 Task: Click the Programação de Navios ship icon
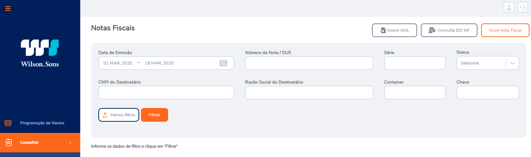(8, 123)
